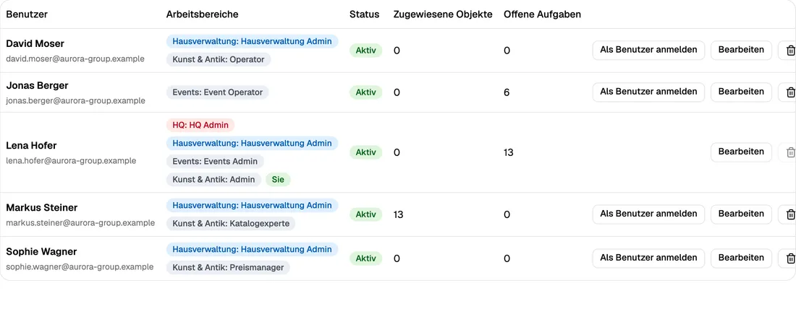Screen dimensions: 796x327
Task: Log in as David Moser
Action: [648, 50]
